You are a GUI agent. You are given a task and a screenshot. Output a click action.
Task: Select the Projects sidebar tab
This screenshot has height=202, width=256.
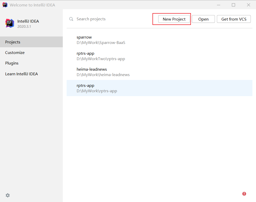tap(31, 42)
